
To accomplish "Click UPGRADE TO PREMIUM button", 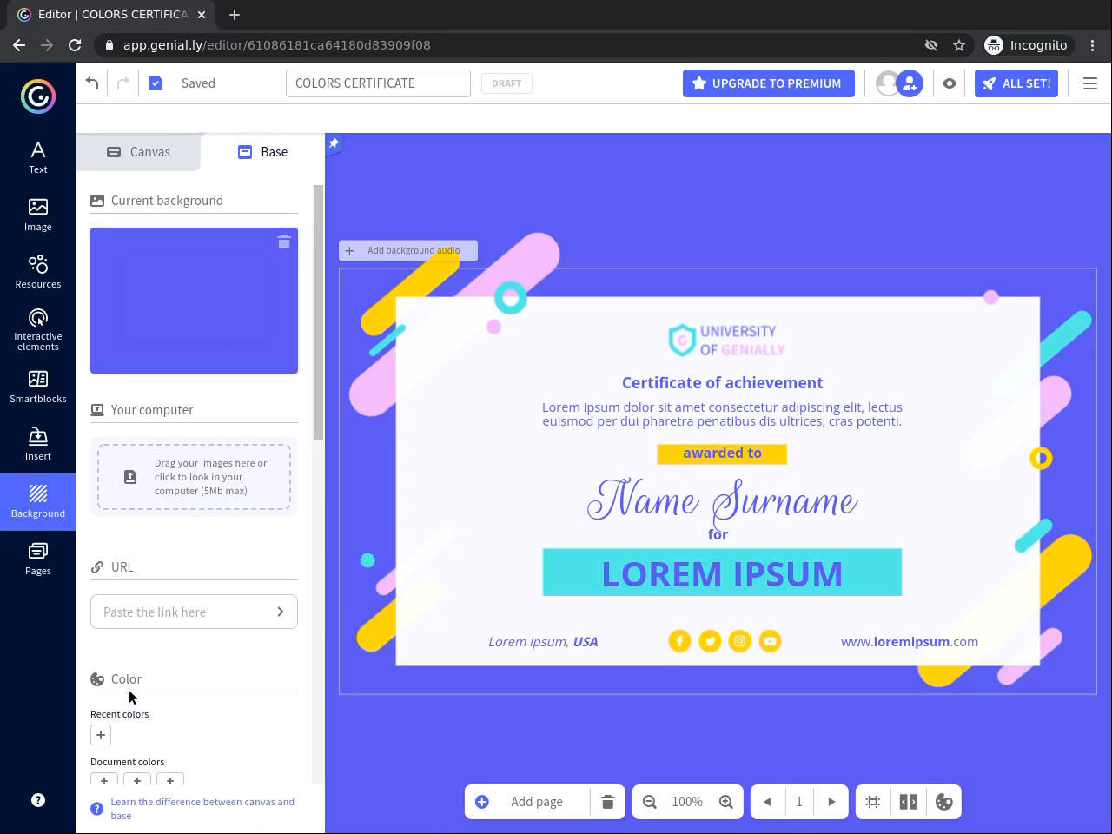I will pos(769,83).
